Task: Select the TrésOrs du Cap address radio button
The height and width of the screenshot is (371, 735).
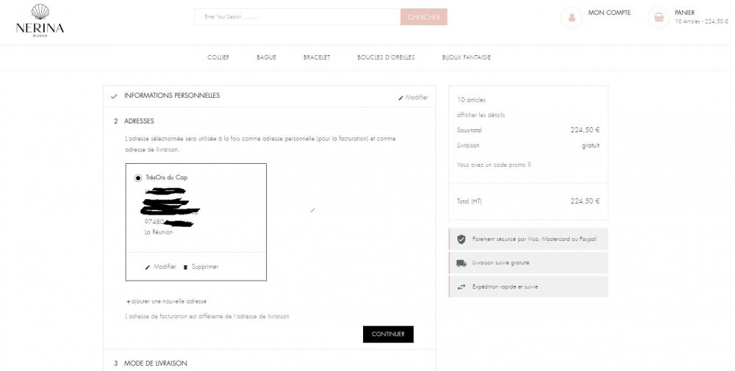Action: coord(138,178)
